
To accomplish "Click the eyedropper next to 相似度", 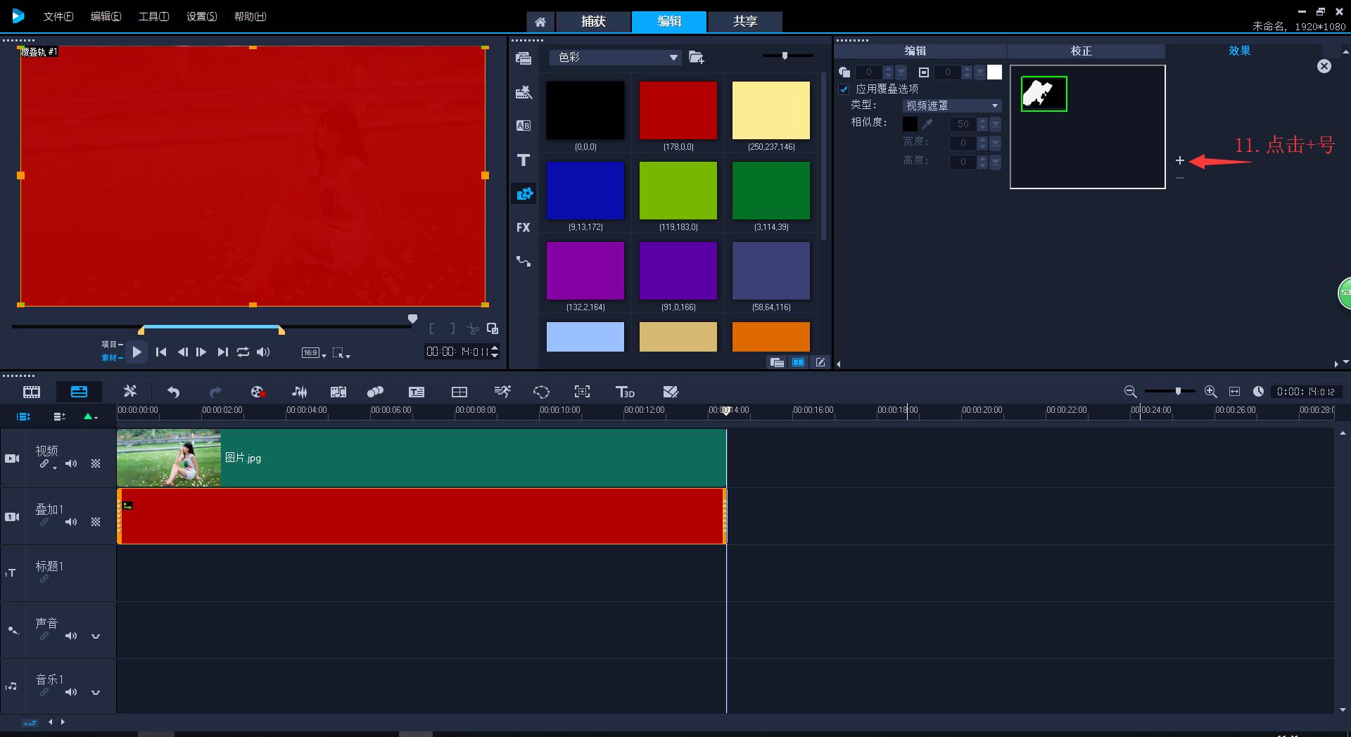I will pyautogui.click(x=927, y=124).
